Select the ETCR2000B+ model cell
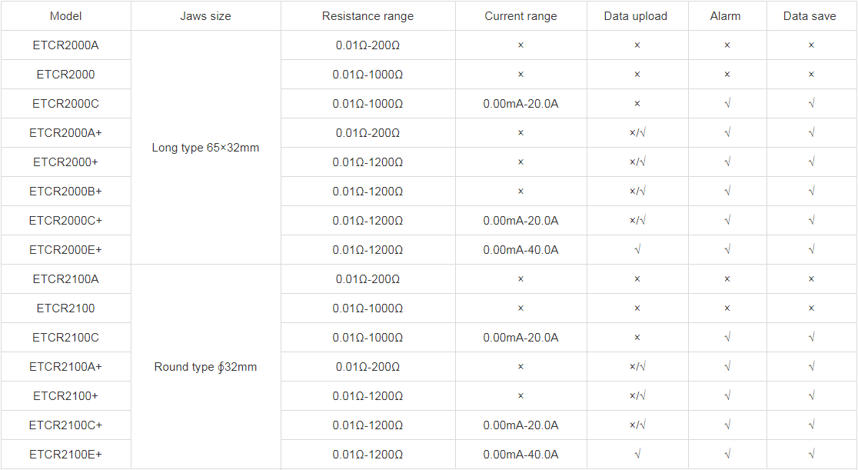This screenshot has width=858, height=470. pos(65,192)
